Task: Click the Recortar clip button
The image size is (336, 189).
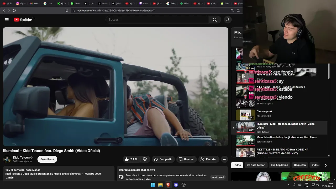Action: pos(209,159)
